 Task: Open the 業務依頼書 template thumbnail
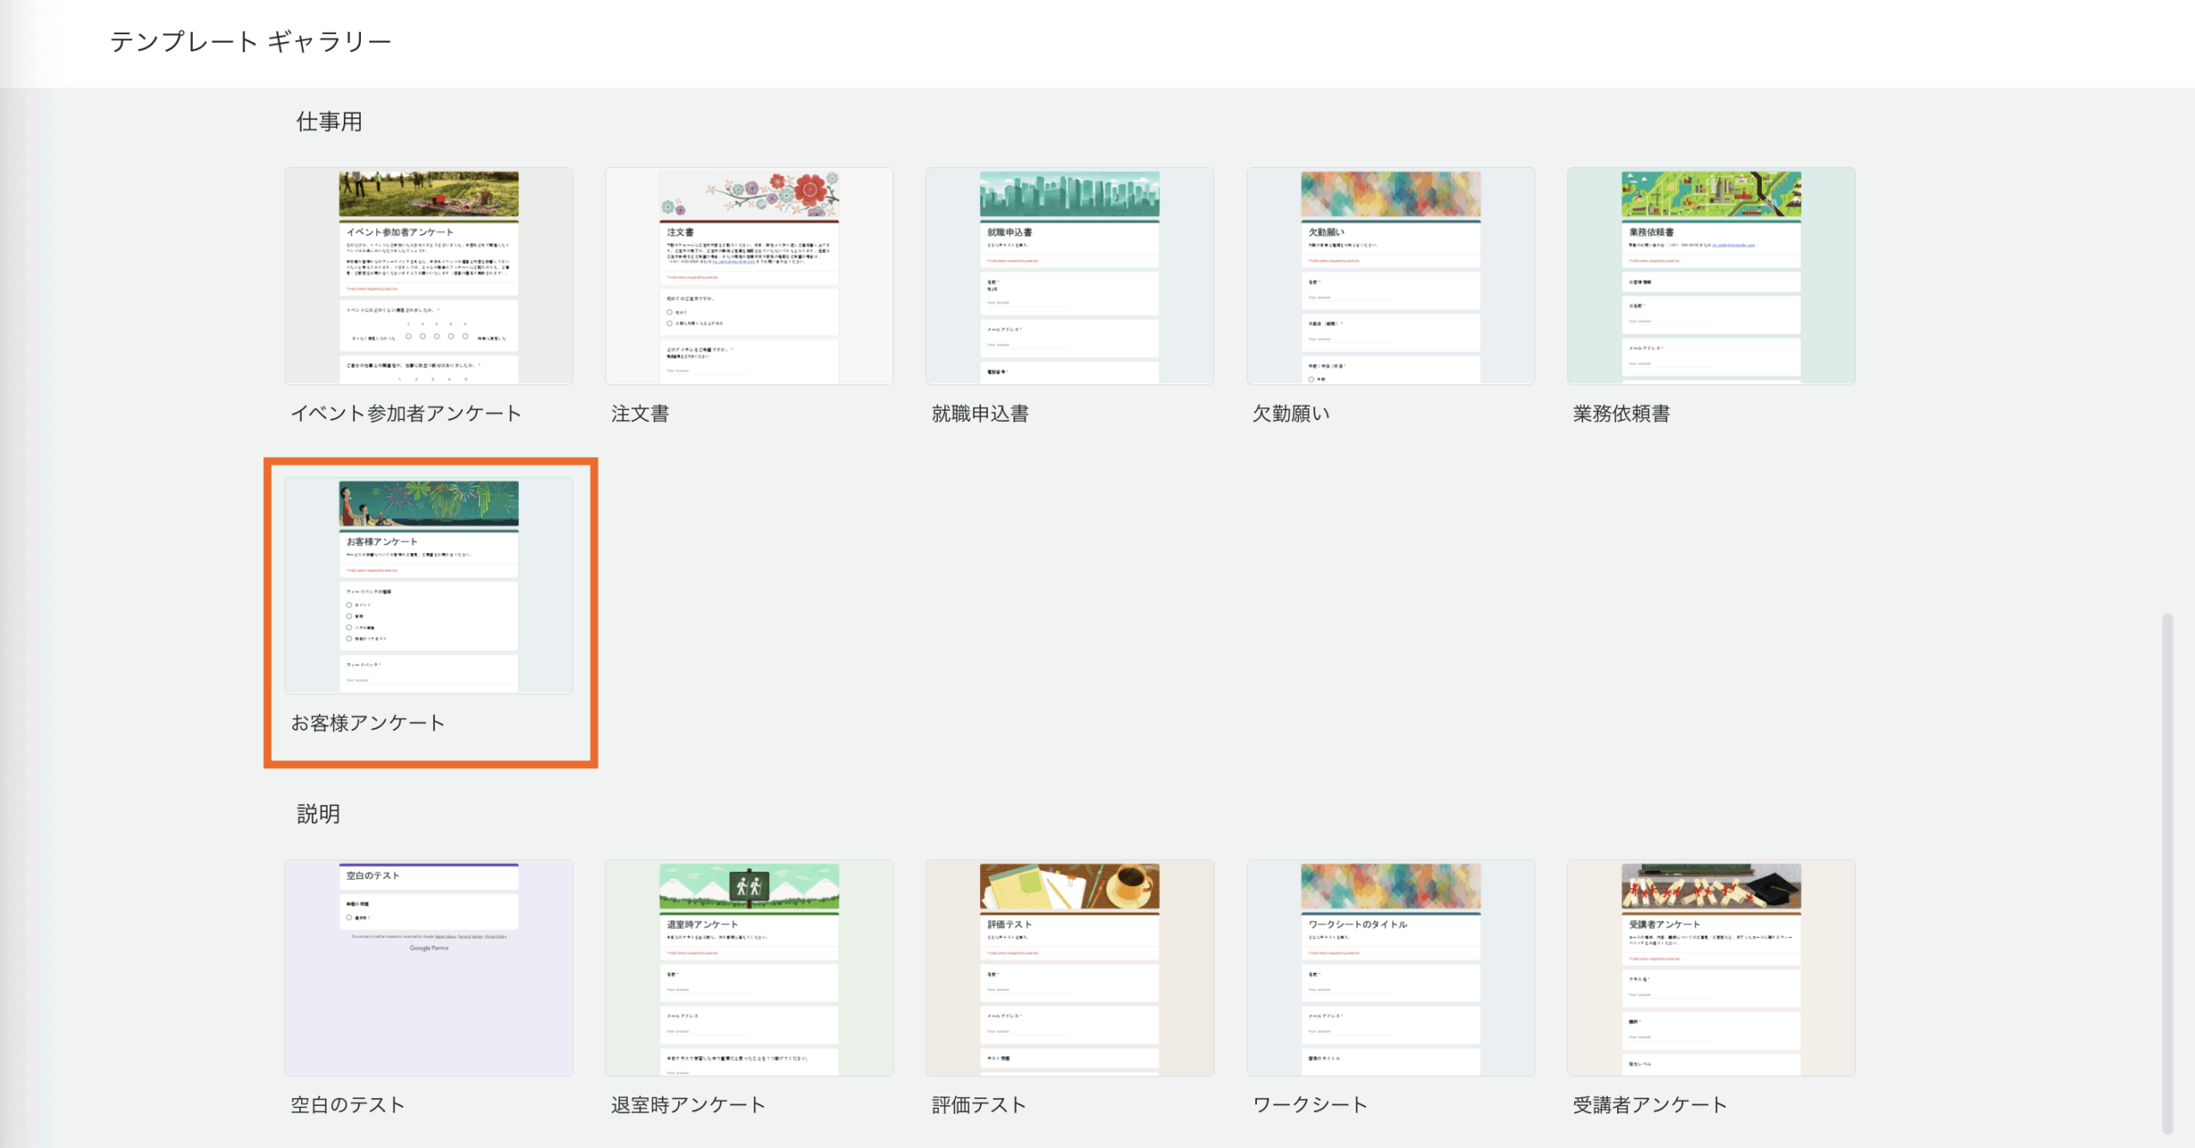pos(1711,276)
